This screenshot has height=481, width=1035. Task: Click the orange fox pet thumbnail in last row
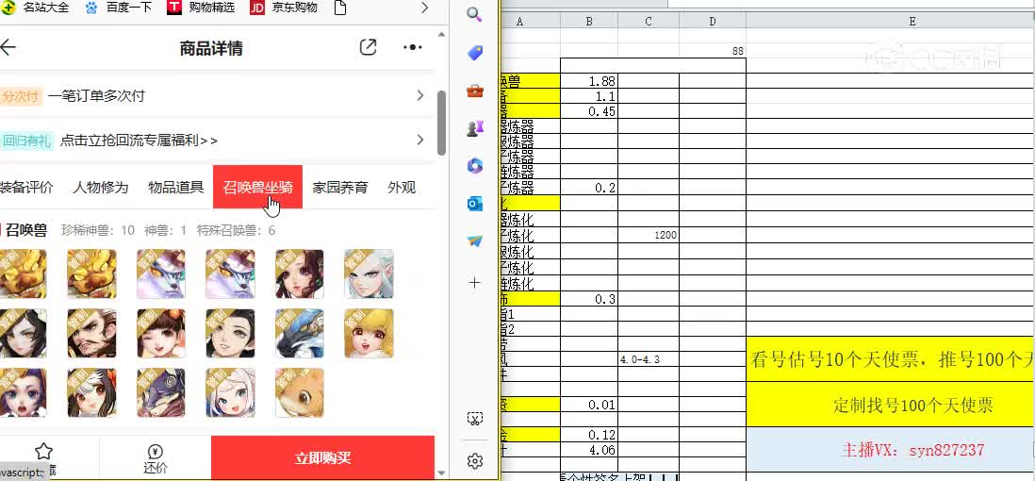point(299,392)
